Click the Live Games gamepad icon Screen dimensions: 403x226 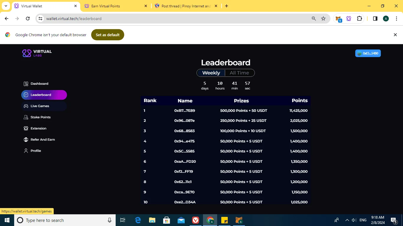(x=26, y=106)
